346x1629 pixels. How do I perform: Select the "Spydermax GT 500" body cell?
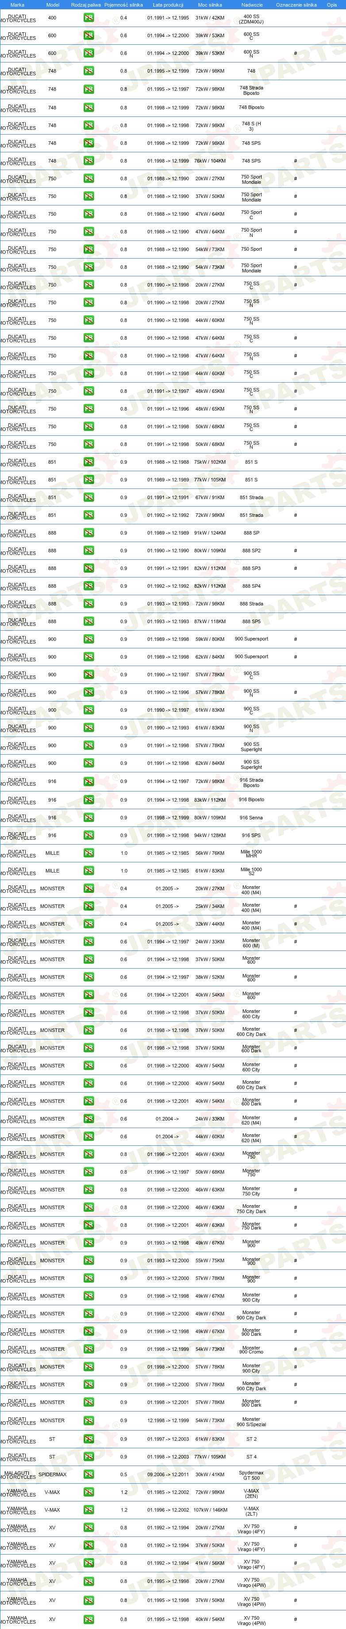[251, 1475]
